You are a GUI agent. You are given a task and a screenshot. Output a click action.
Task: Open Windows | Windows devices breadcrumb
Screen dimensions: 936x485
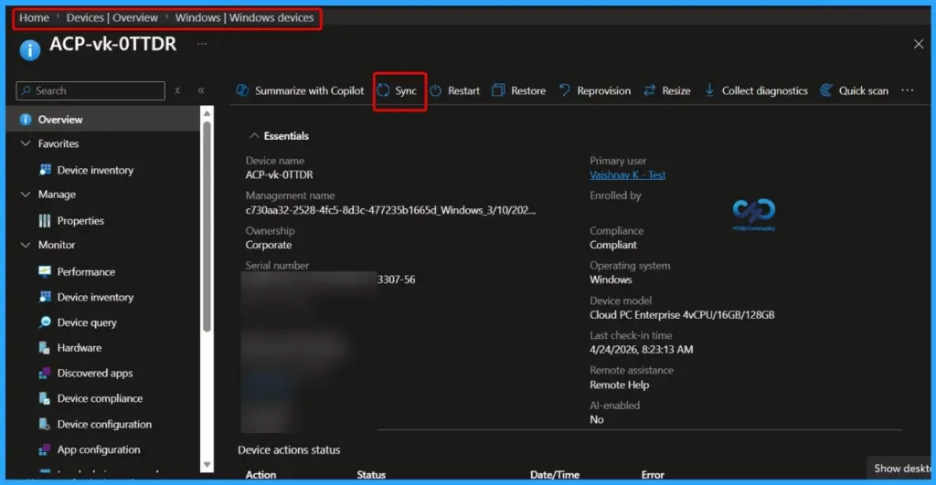click(244, 18)
